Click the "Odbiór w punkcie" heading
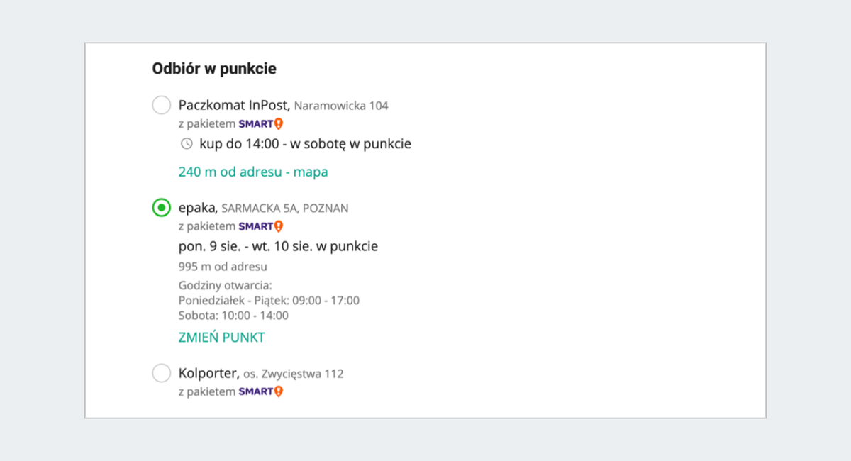The height and width of the screenshot is (461, 851). click(x=214, y=69)
